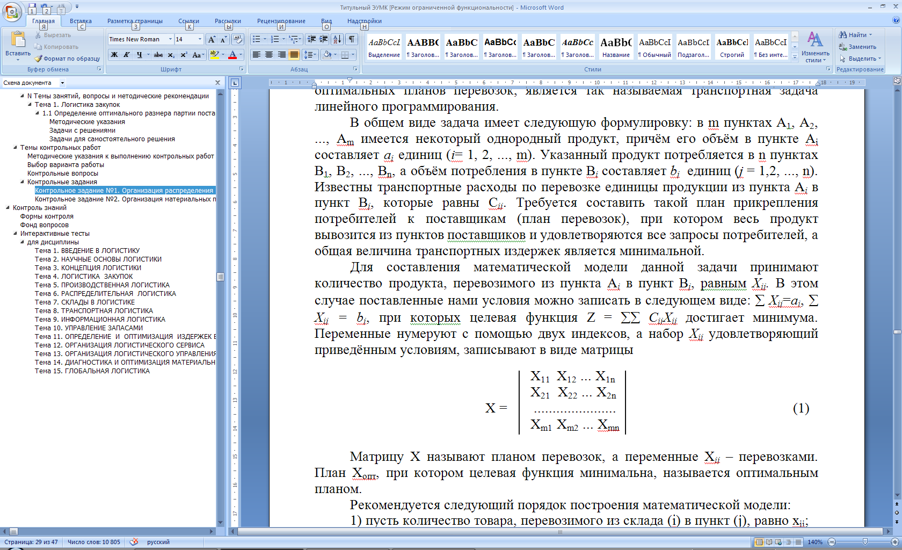Close document map pane
Screen dimensions: 902x550
click(217, 83)
